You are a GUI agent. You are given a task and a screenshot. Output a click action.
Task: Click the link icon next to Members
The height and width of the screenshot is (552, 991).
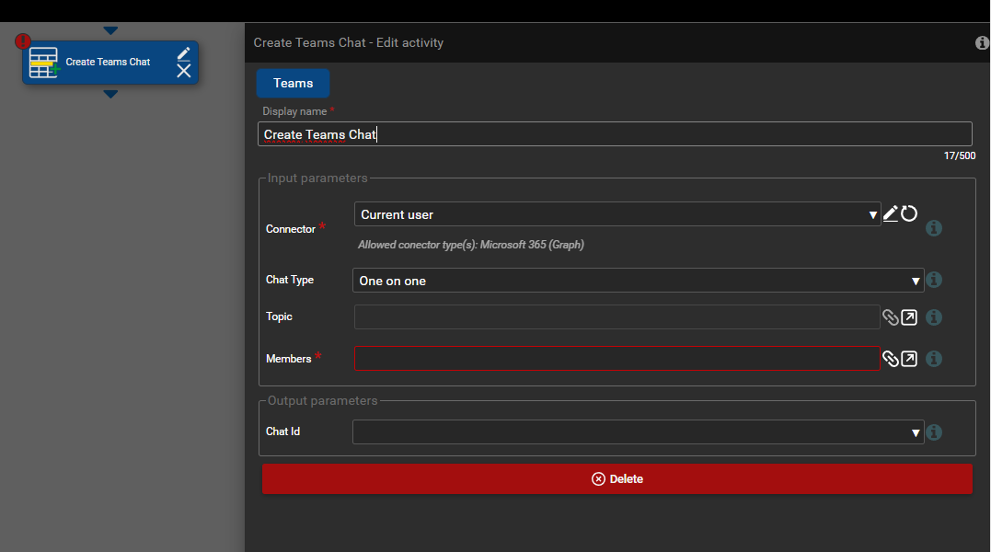coord(890,359)
